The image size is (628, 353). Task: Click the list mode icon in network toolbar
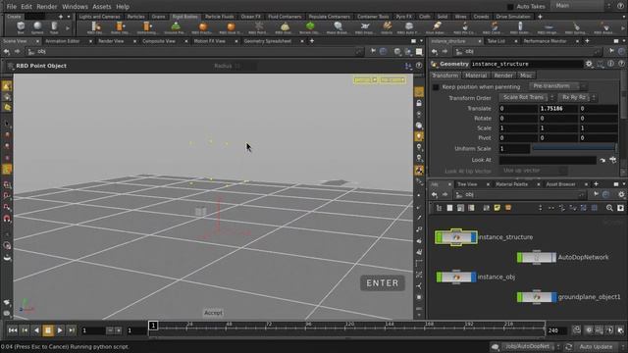tap(449, 208)
